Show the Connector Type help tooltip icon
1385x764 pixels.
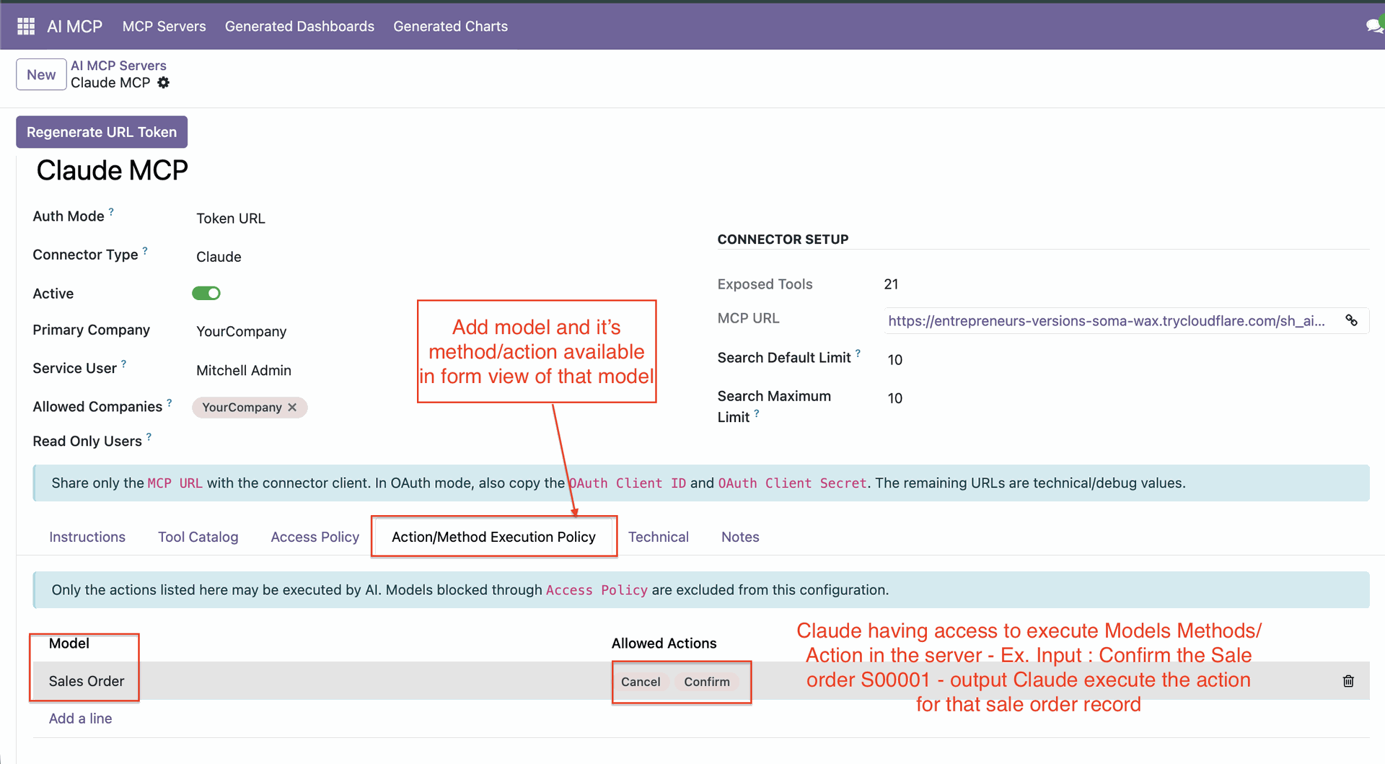[x=145, y=250]
